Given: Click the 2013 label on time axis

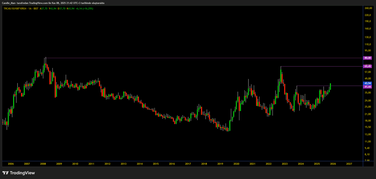Looking at the screenshot, I should pos(123,164).
